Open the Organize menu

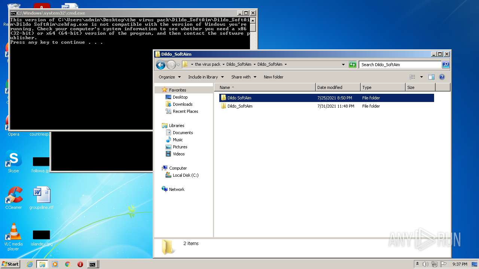click(170, 77)
